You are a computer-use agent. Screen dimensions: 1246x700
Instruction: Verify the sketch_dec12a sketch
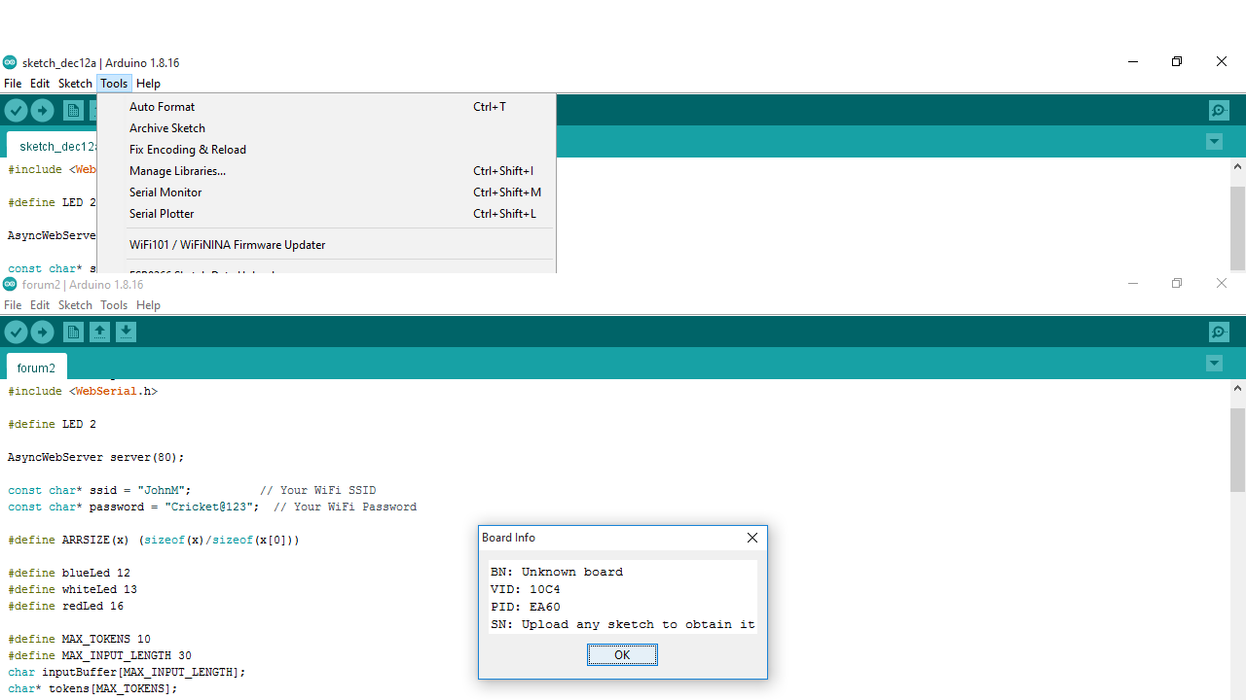coord(16,110)
